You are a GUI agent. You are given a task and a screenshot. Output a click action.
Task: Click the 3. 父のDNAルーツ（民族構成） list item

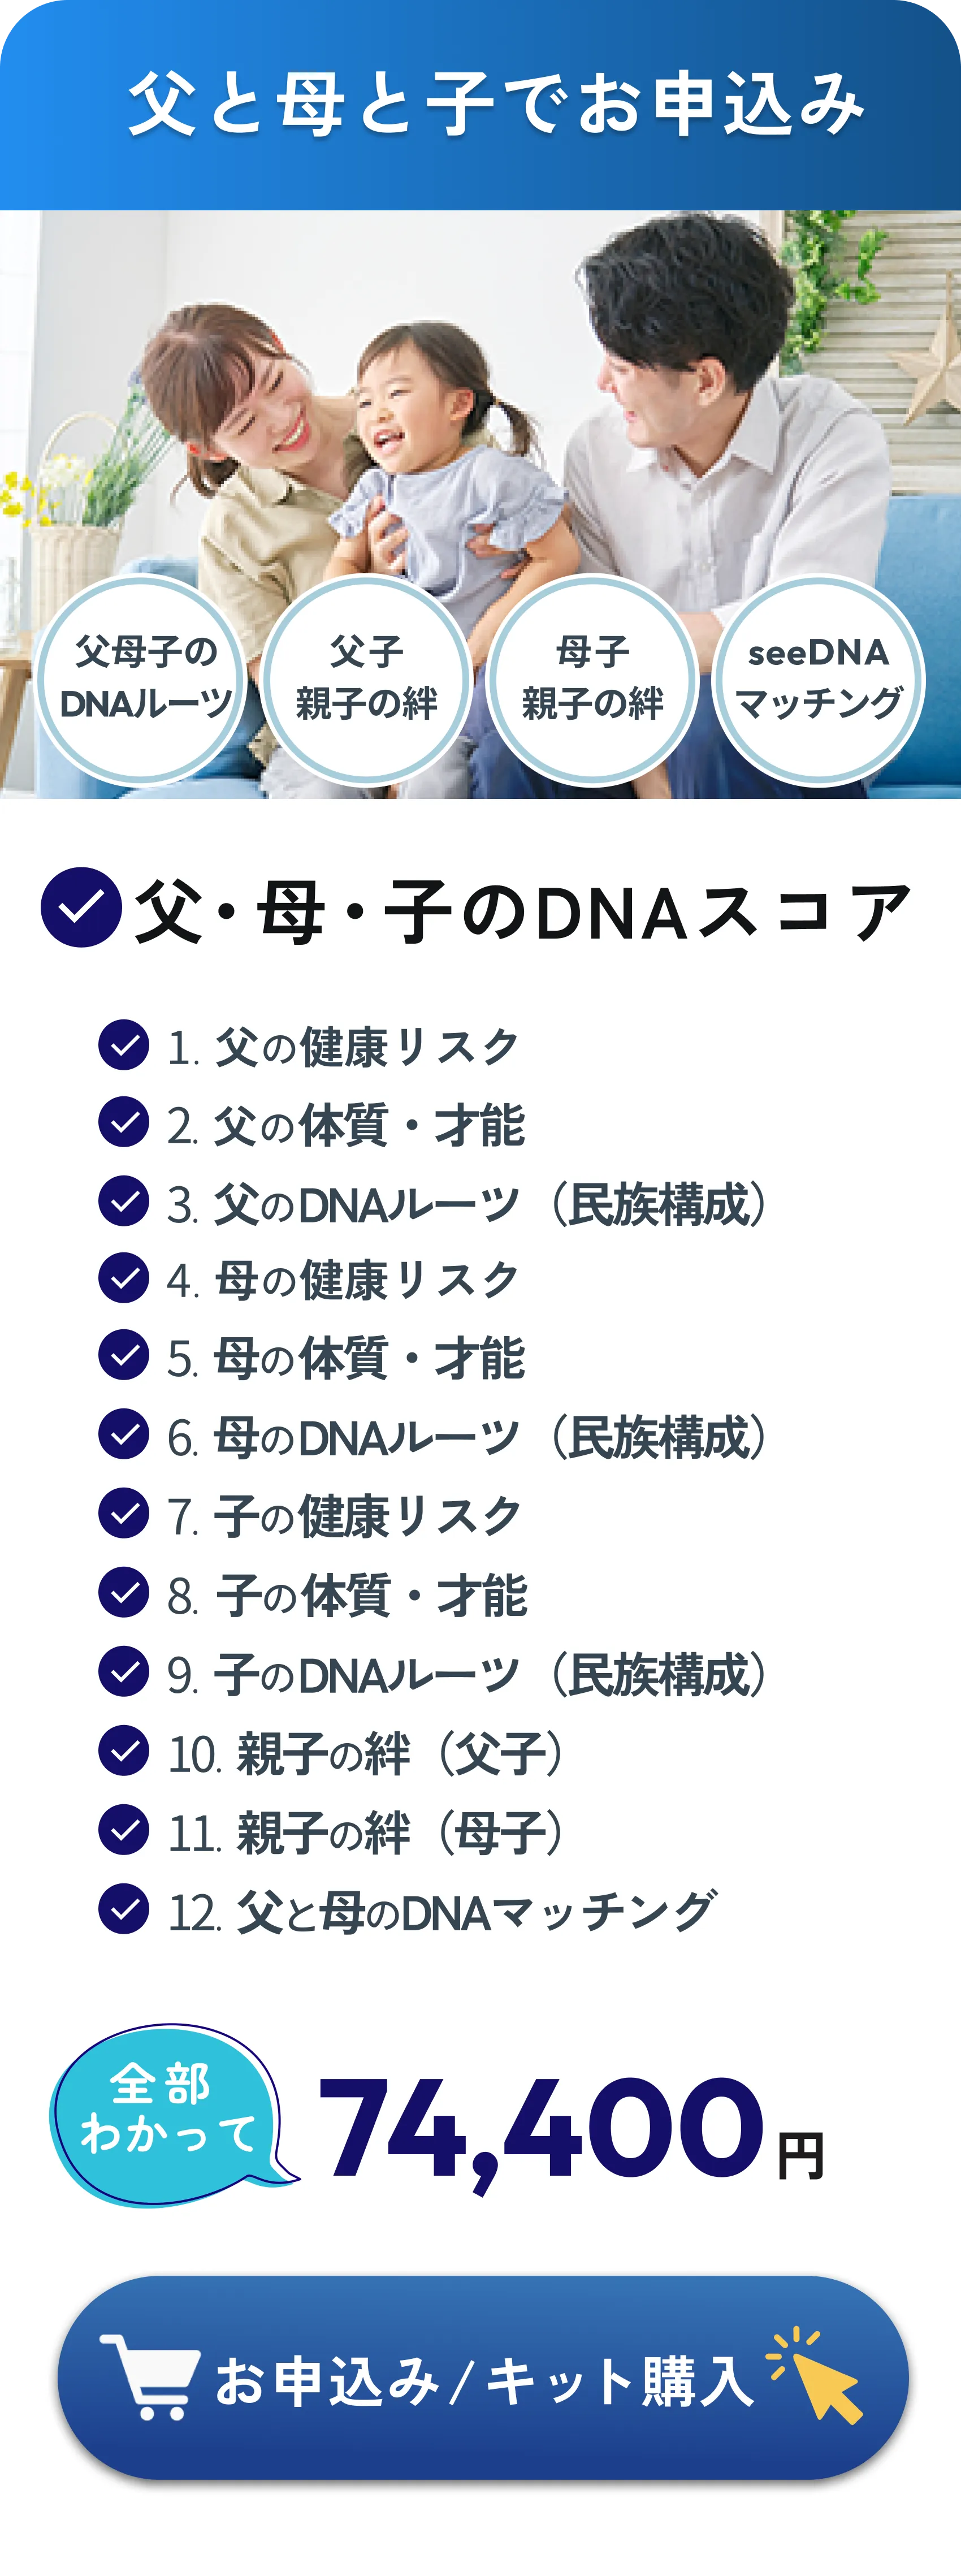468,1203
